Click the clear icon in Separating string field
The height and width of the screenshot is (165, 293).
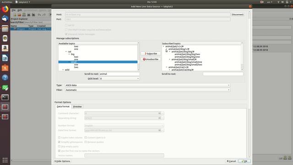(x=159, y=118)
